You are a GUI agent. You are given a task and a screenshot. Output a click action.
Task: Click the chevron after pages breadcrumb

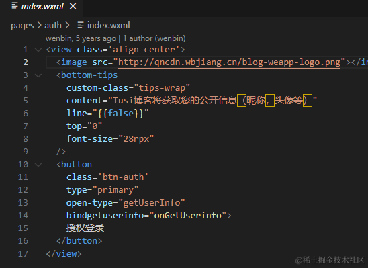point(39,25)
